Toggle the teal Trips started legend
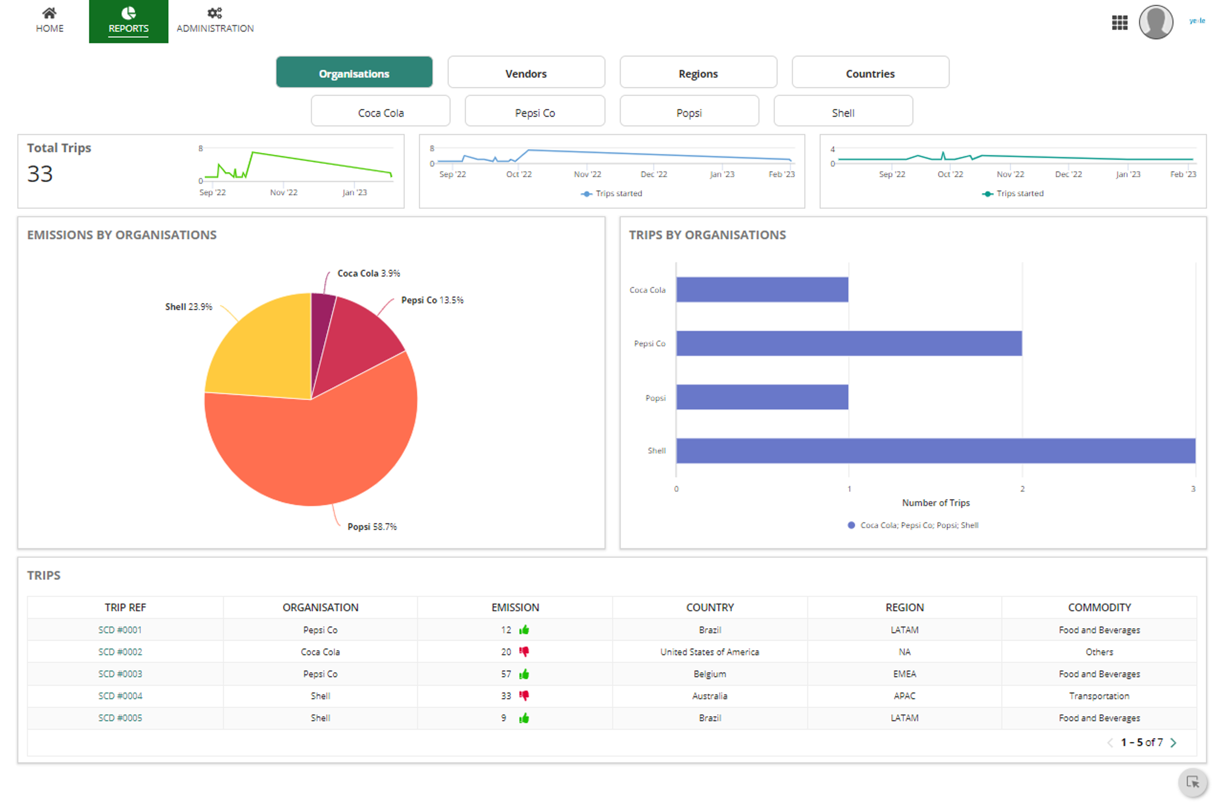This screenshot has height=809, width=1224. [x=1013, y=193]
